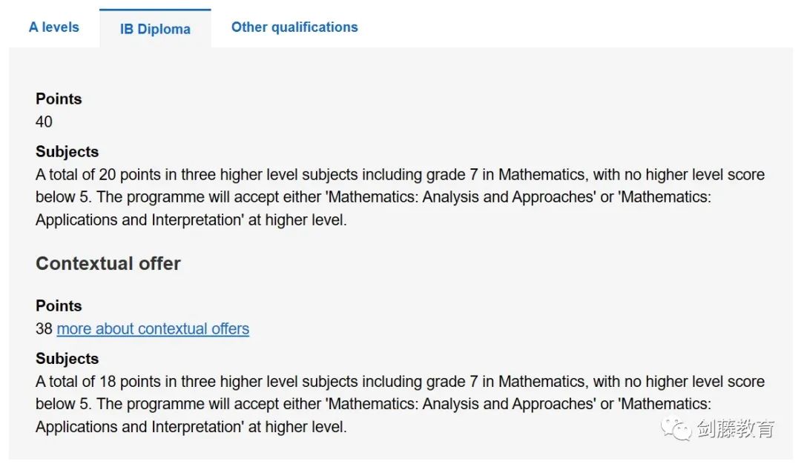Click 'Applications and Interpretation' in the standard offer paragraph
801x464 pixels.
point(139,220)
